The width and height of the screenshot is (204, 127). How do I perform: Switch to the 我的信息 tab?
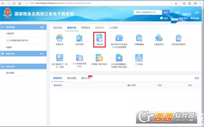(x=58, y=28)
